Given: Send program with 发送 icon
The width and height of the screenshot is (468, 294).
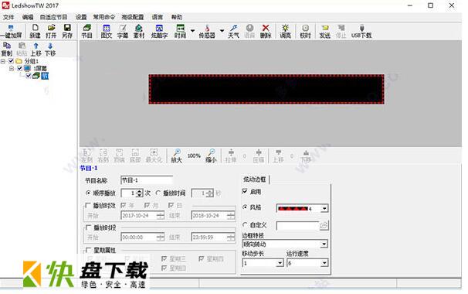Looking at the screenshot, I should 324,32.
